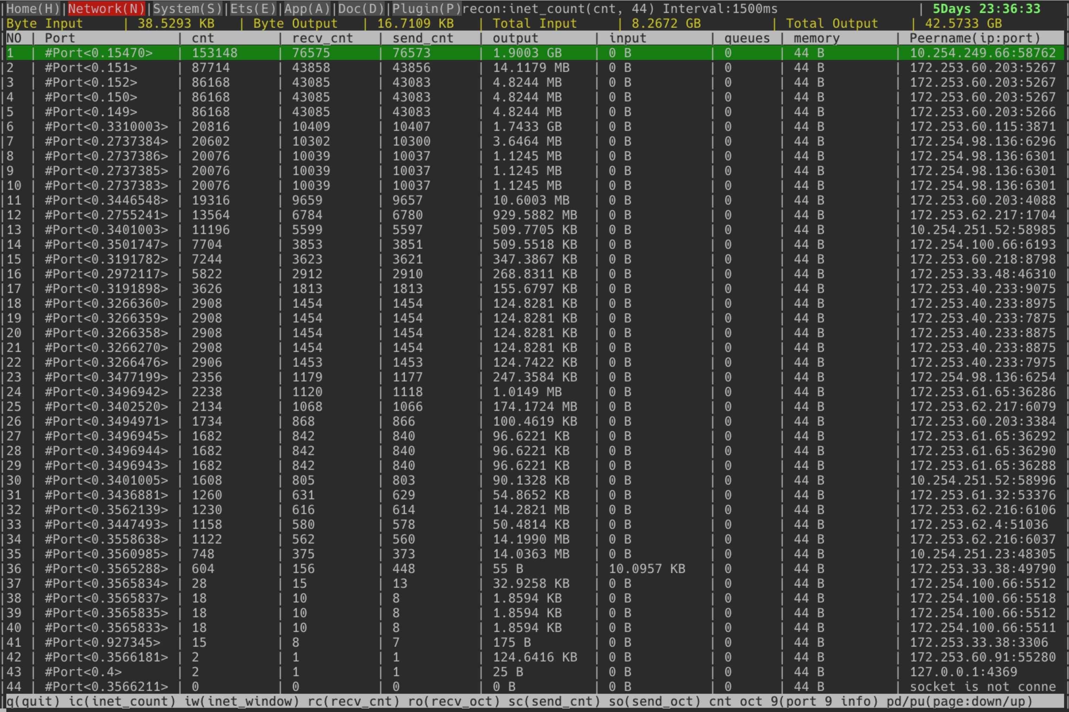The width and height of the screenshot is (1069, 712).
Task: Click the send_cnt column header
Action: pos(422,38)
